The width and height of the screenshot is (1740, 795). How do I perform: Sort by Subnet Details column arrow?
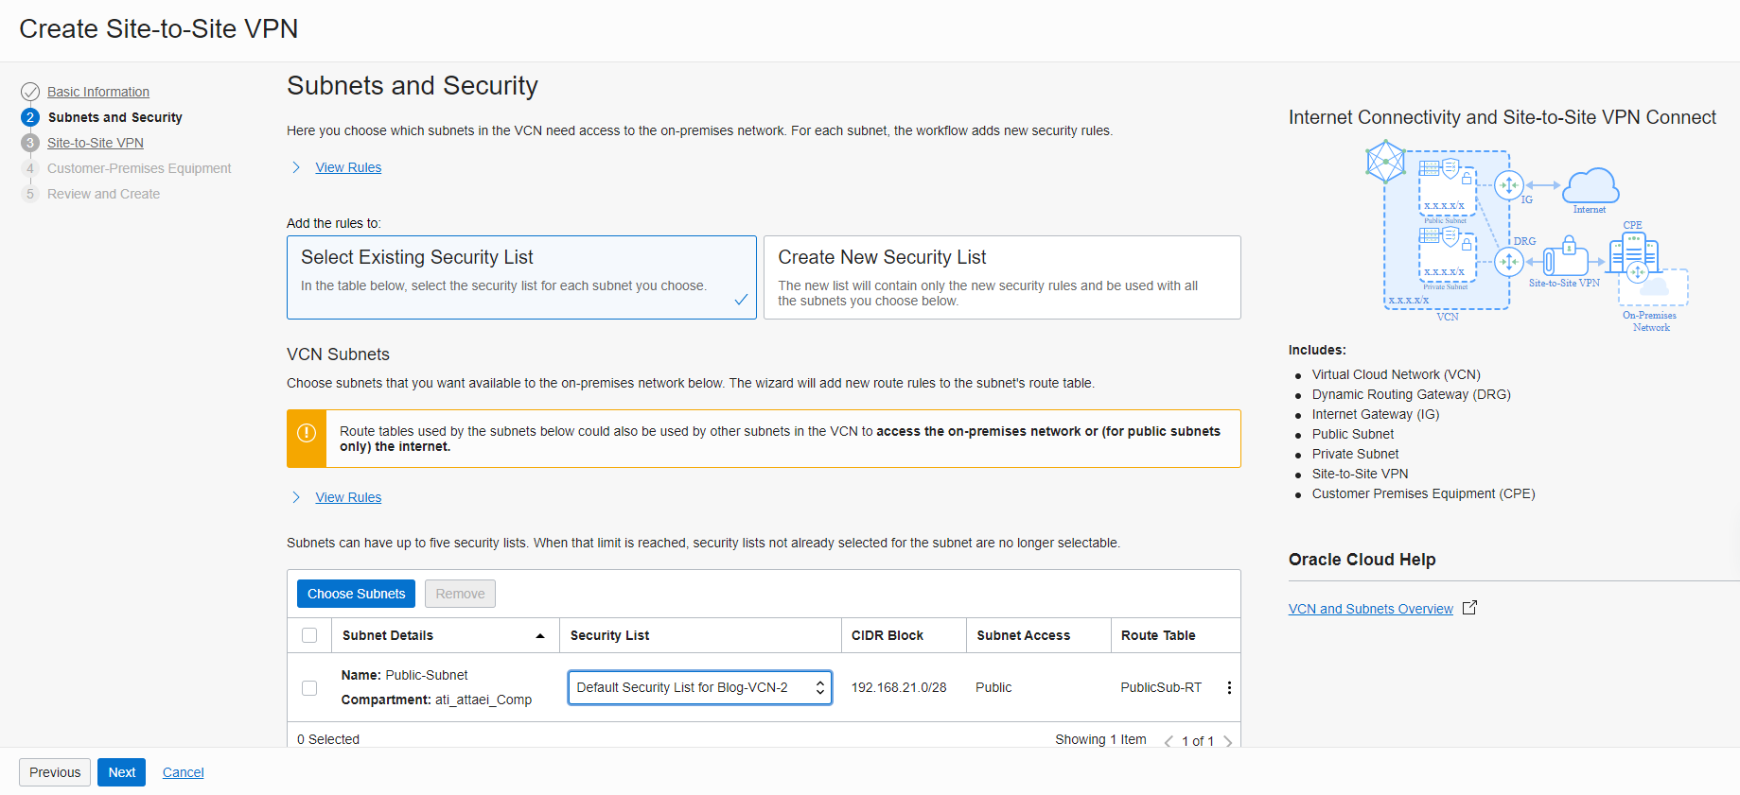[540, 636]
